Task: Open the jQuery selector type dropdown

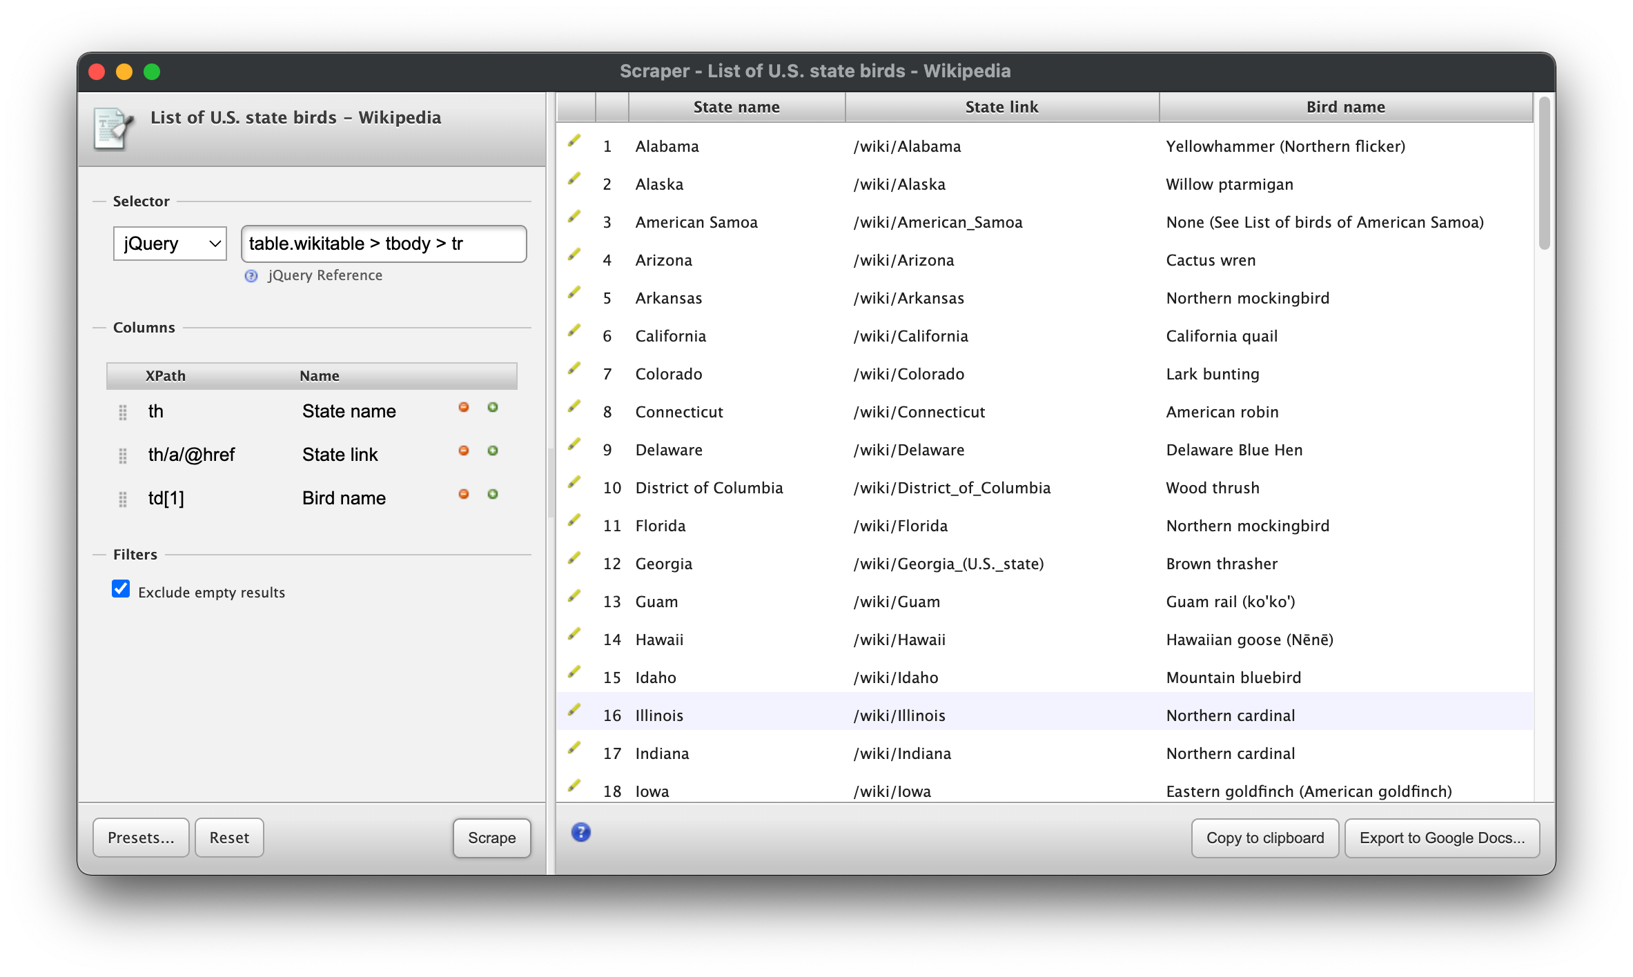Action: pyautogui.click(x=170, y=244)
